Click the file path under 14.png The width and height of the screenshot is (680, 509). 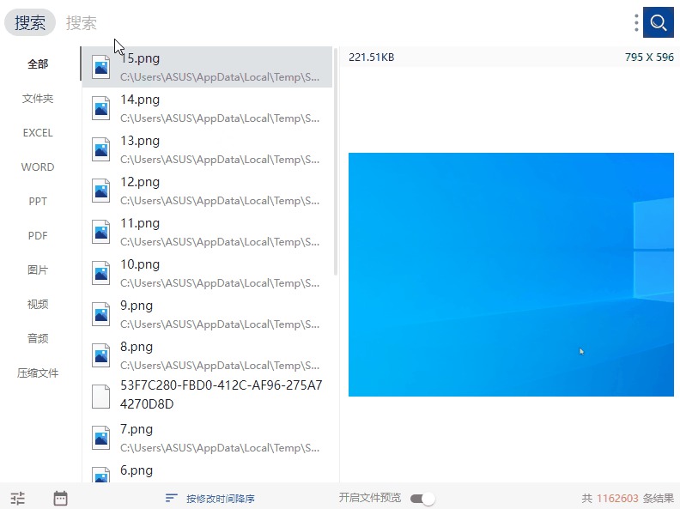coord(220,118)
